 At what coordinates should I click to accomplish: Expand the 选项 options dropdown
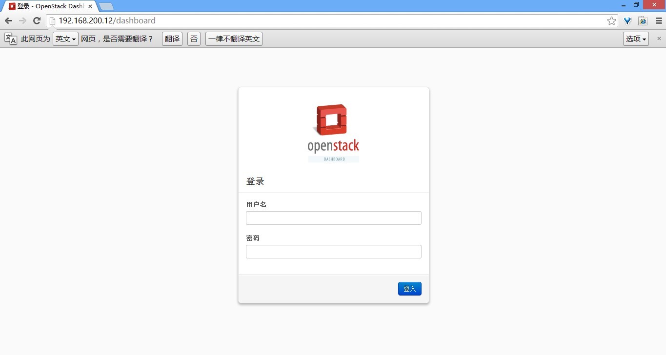(x=636, y=39)
